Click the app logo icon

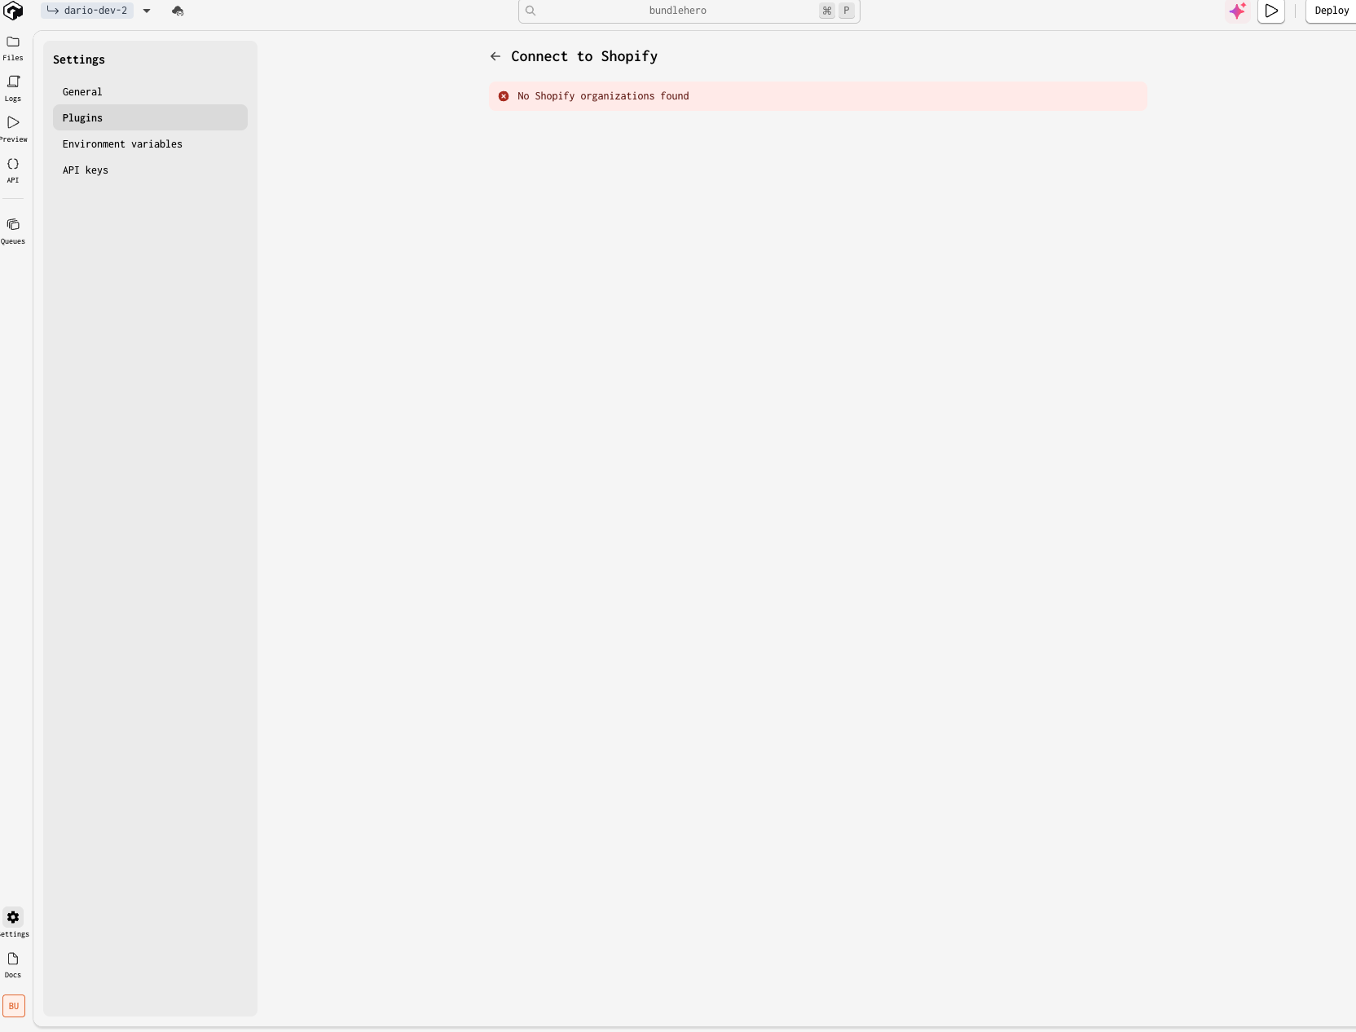[x=13, y=11]
